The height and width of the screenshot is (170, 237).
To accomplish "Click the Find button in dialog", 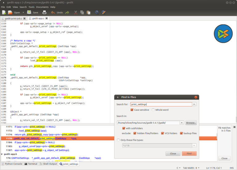I will pos(189,153).
